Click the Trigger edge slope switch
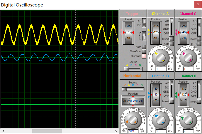202x134 pixels. click(144, 36)
